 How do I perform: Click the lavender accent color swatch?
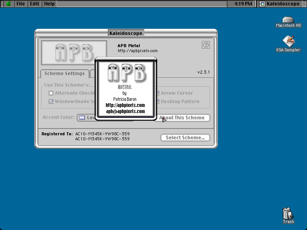[82, 118]
